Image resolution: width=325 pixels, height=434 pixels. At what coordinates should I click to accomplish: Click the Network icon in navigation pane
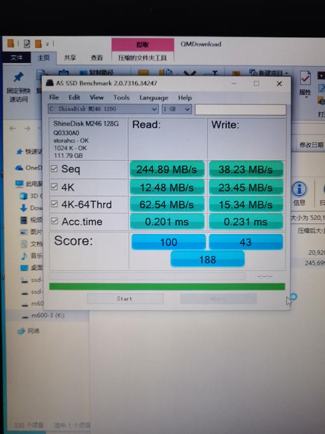click(21, 331)
